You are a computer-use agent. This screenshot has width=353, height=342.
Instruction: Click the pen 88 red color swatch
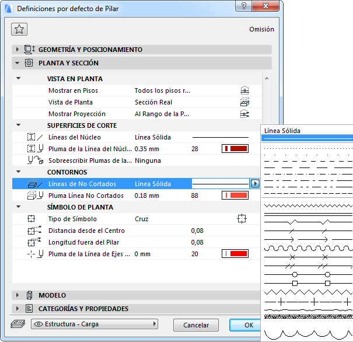click(235, 195)
